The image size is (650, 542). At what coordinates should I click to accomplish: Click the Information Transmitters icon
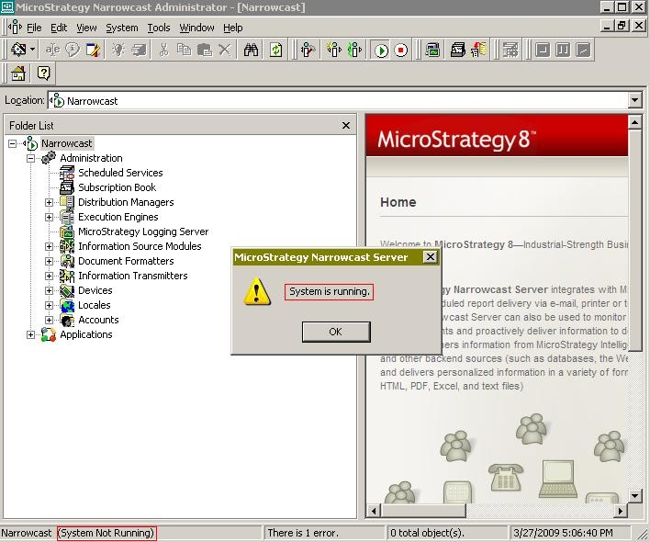pyautogui.click(x=67, y=276)
